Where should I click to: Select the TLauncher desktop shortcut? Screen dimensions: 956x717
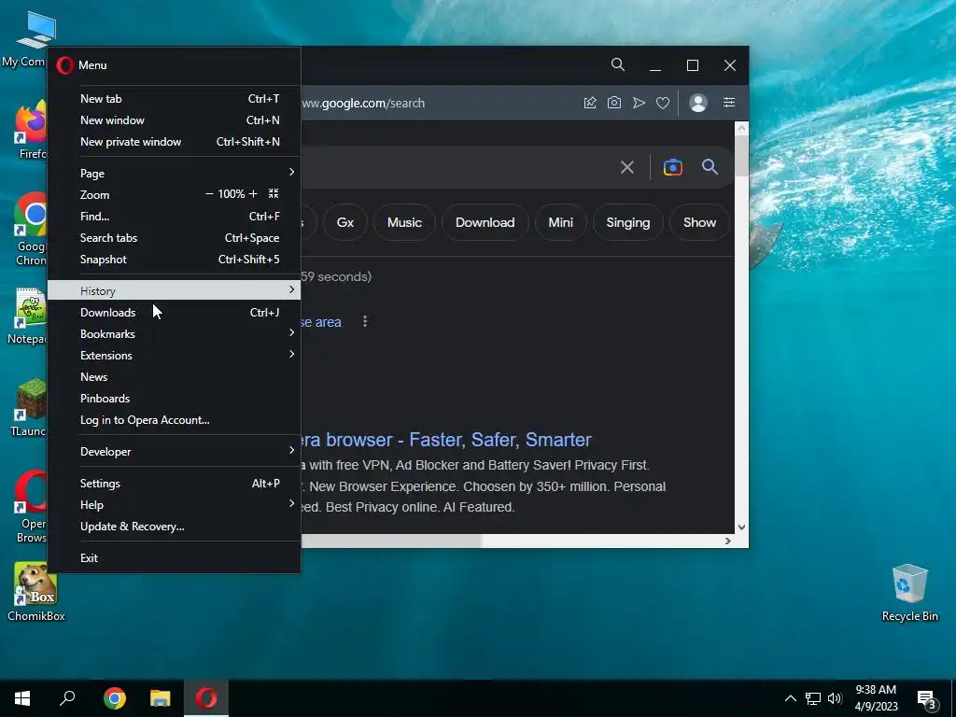[29, 407]
